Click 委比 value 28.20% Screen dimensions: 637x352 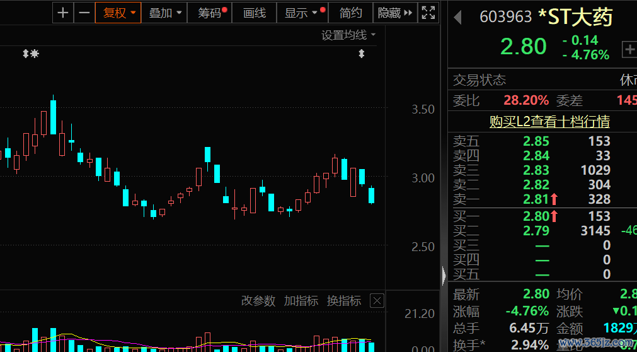tap(526, 100)
